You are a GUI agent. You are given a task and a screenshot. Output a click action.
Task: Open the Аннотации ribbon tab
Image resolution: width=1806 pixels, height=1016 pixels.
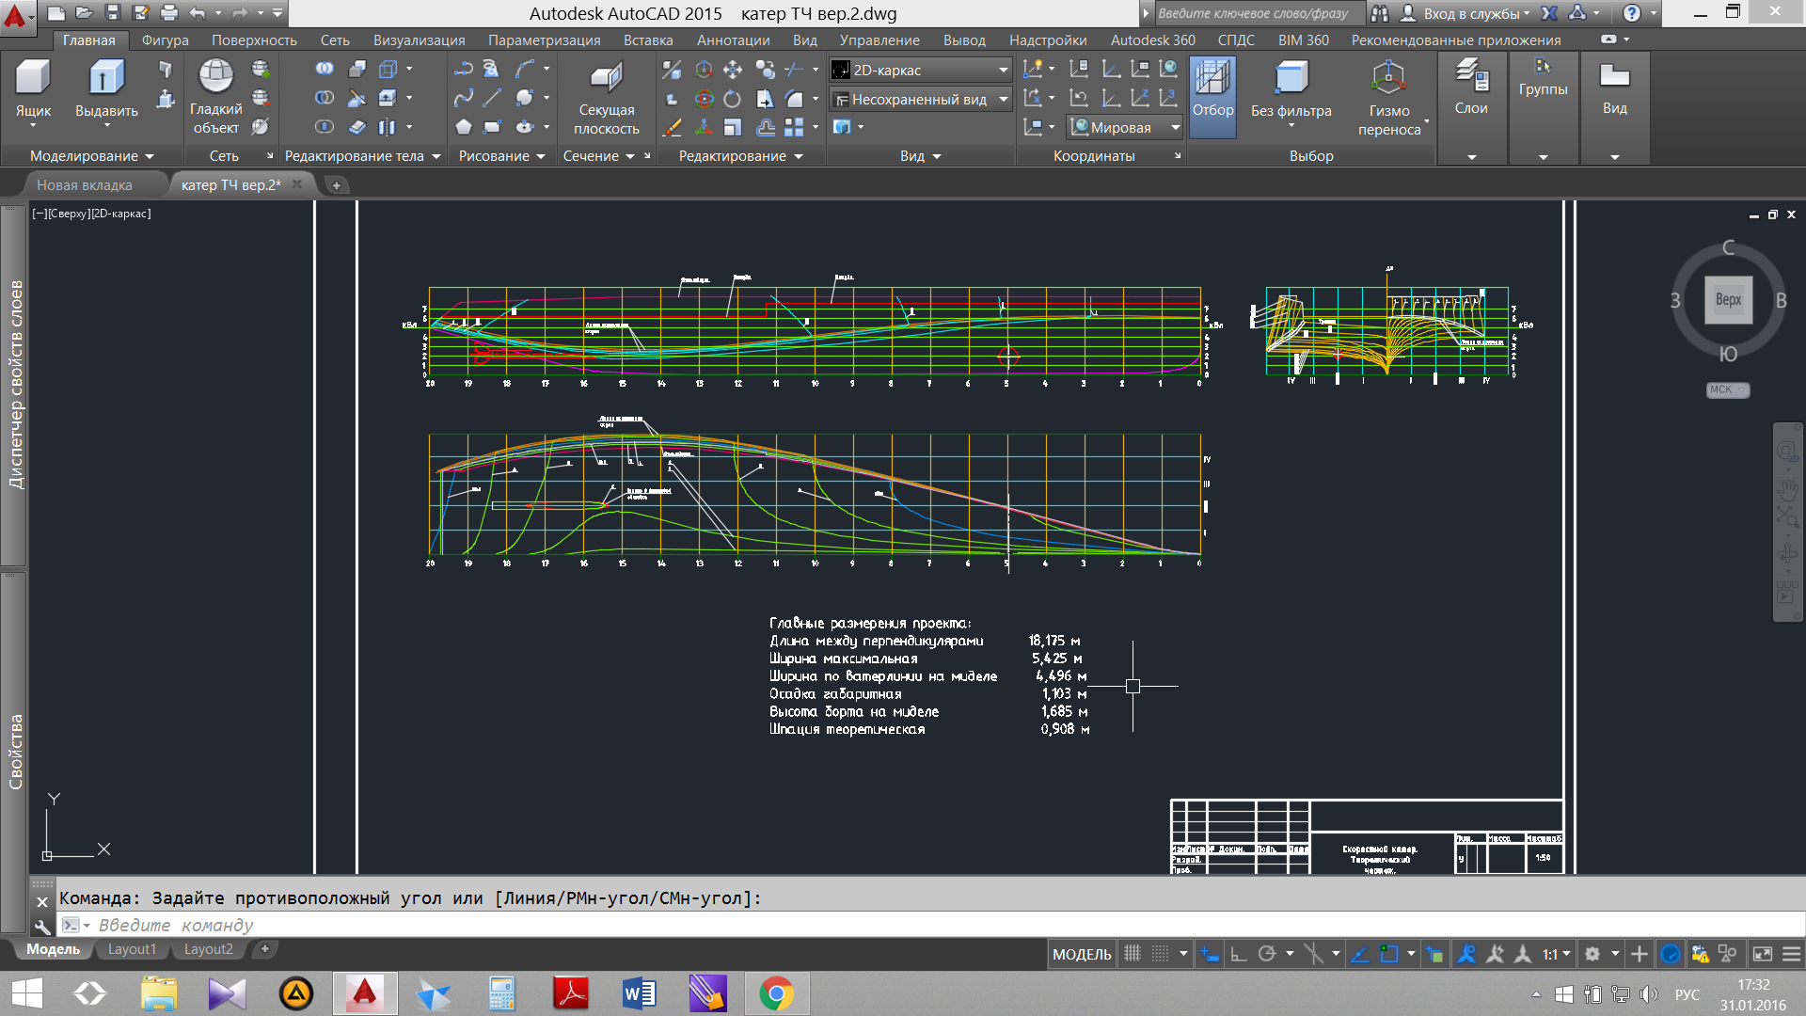click(x=733, y=40)
